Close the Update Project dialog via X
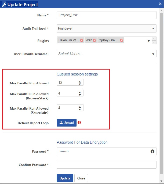The image size is (164, 184). click(x=160, y=4)
